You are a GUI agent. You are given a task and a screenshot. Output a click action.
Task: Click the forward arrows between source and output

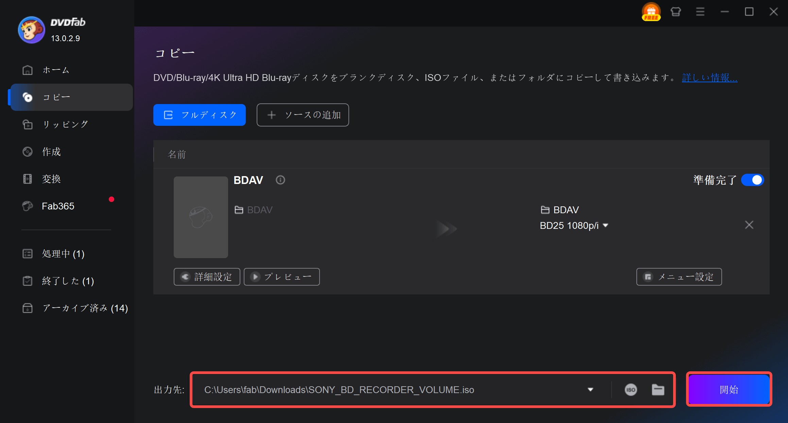(447, 229)
